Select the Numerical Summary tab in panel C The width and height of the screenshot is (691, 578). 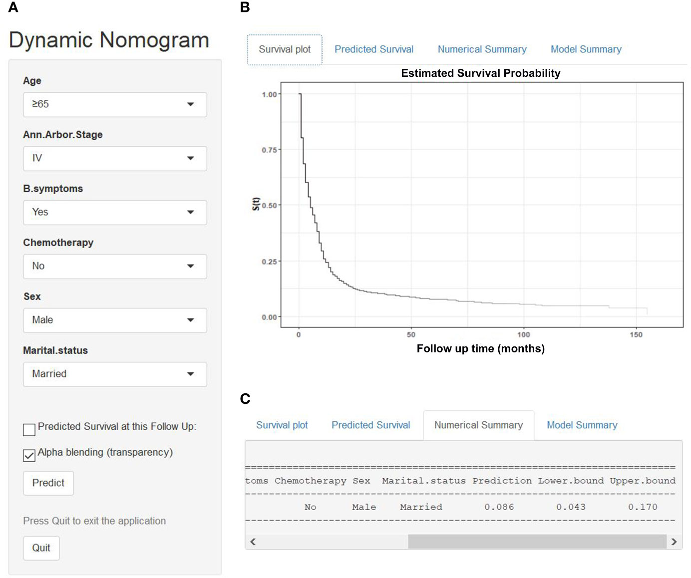(479, 425)
